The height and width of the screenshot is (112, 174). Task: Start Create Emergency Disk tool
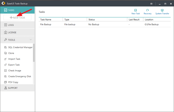click(x=20, y=76)
